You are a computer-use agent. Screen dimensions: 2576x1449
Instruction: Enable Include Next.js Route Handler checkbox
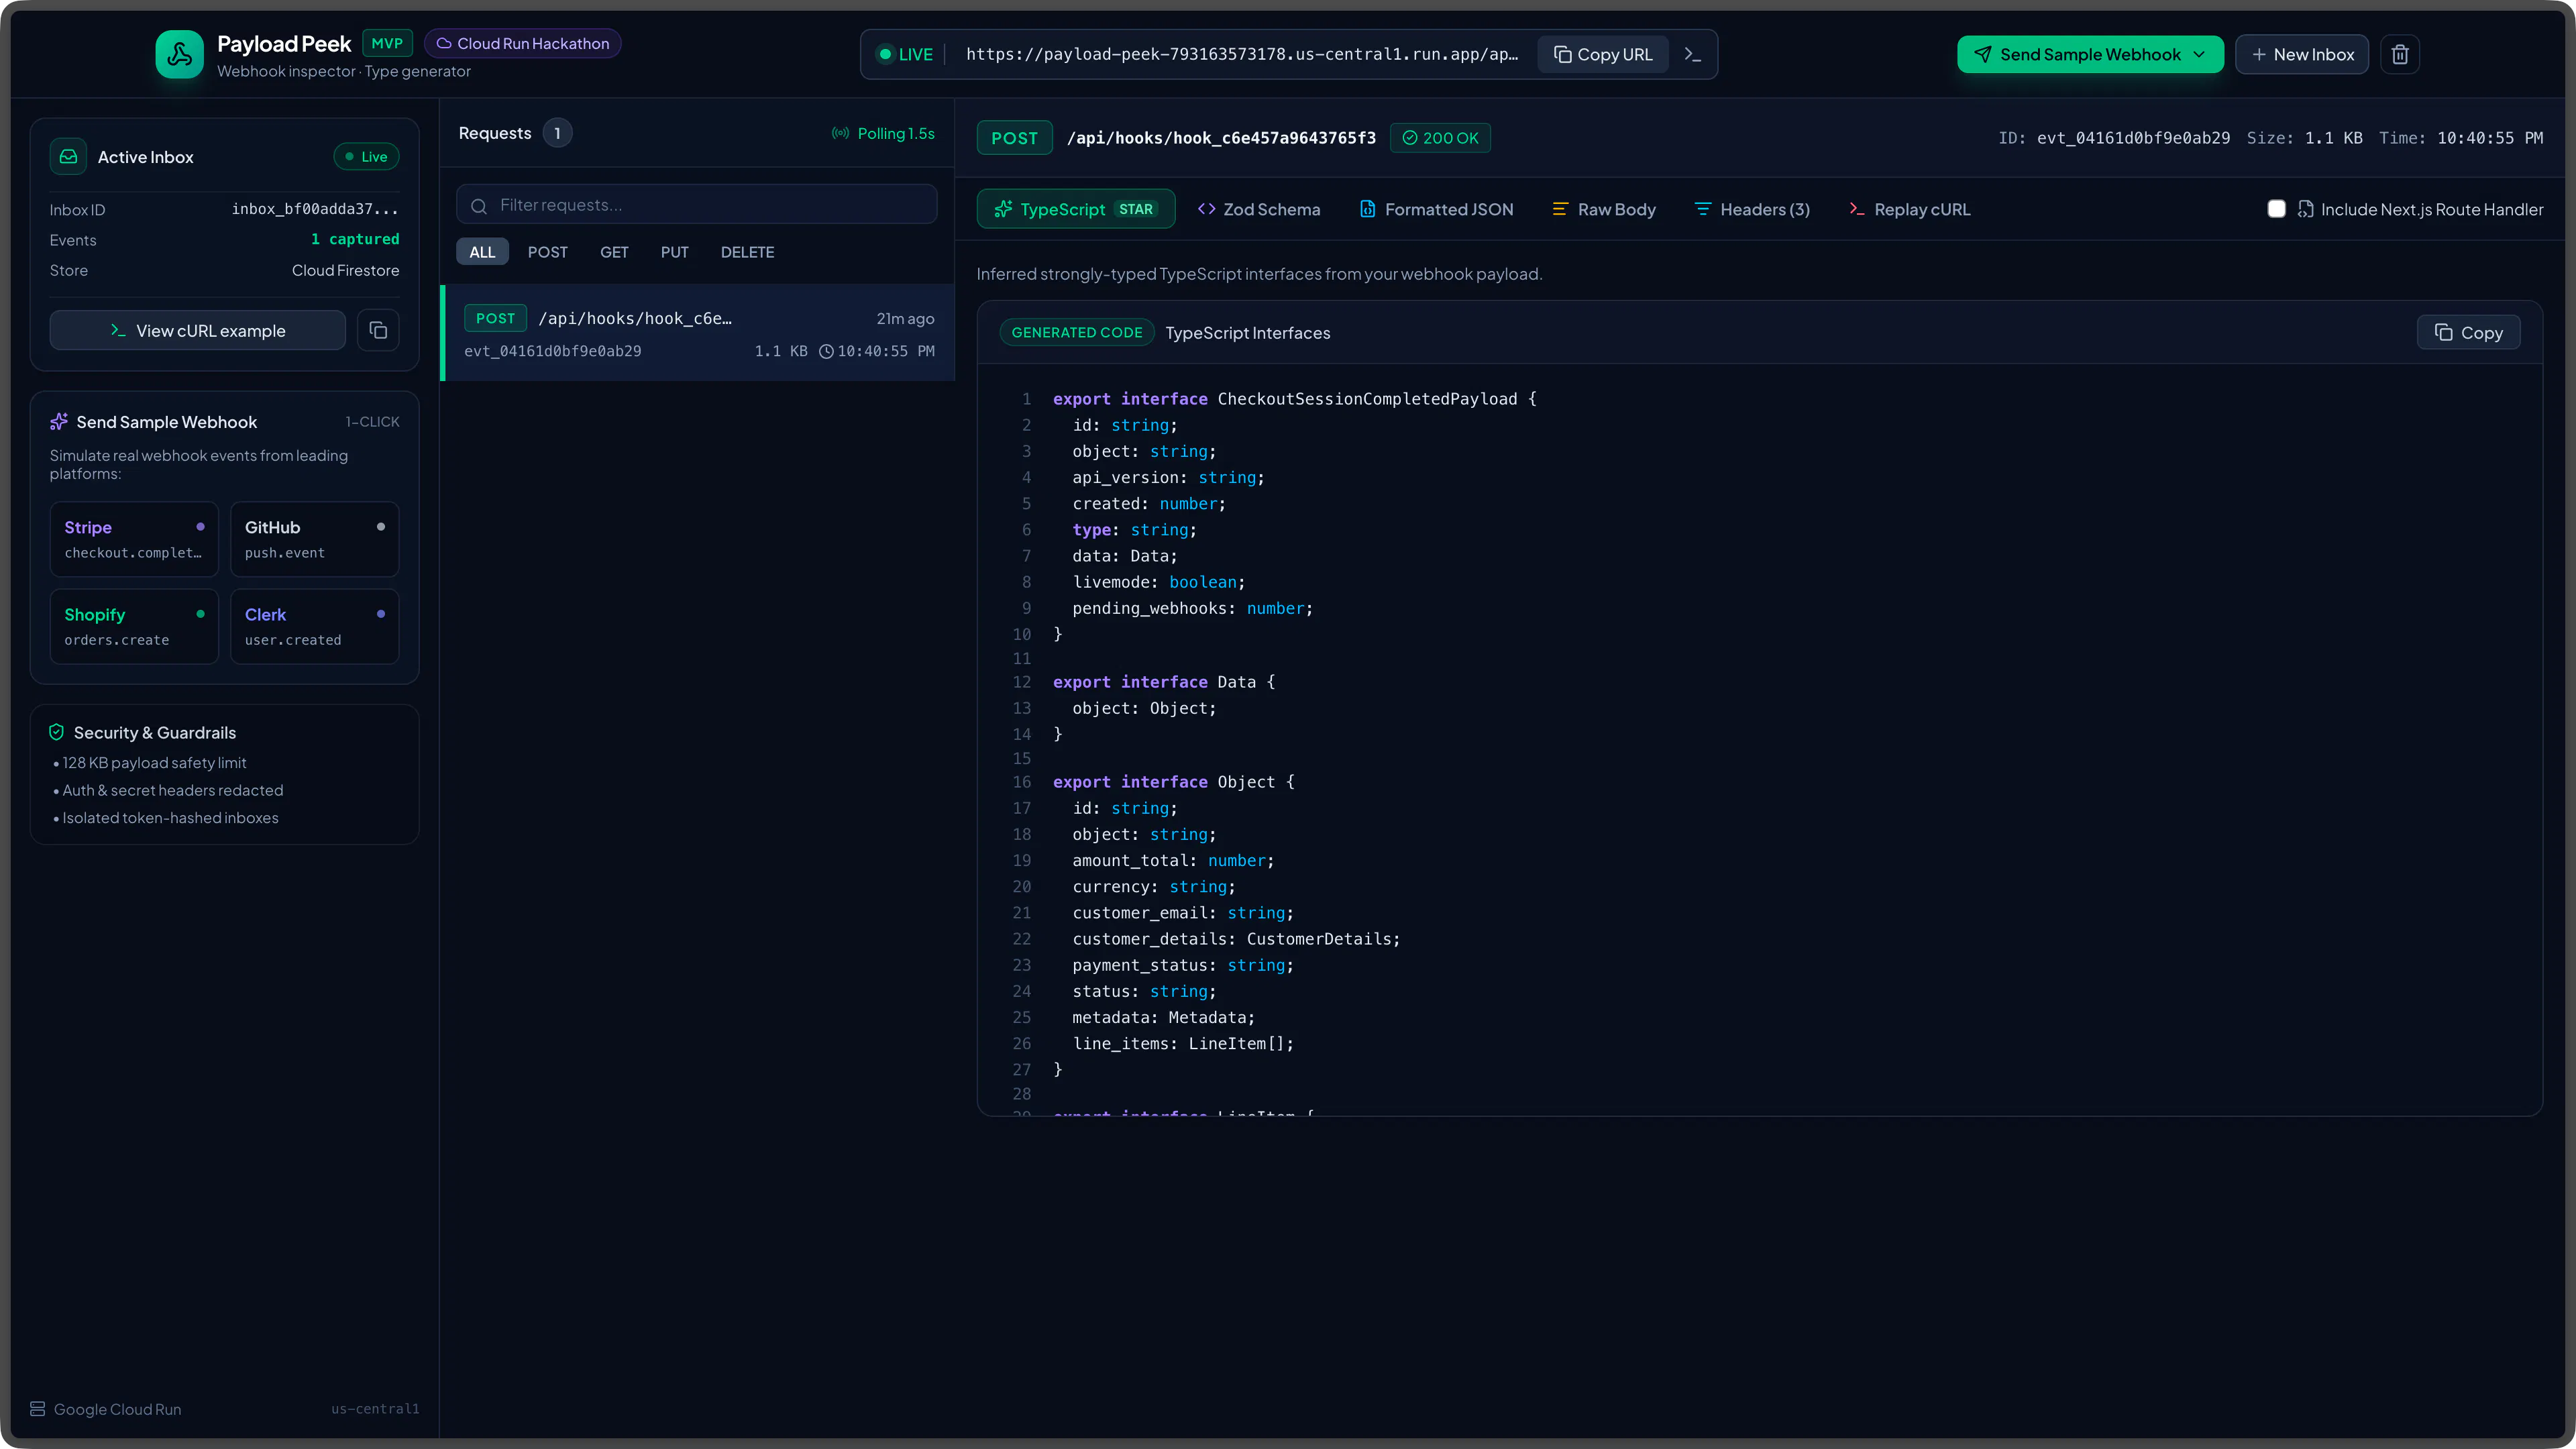2276,209
